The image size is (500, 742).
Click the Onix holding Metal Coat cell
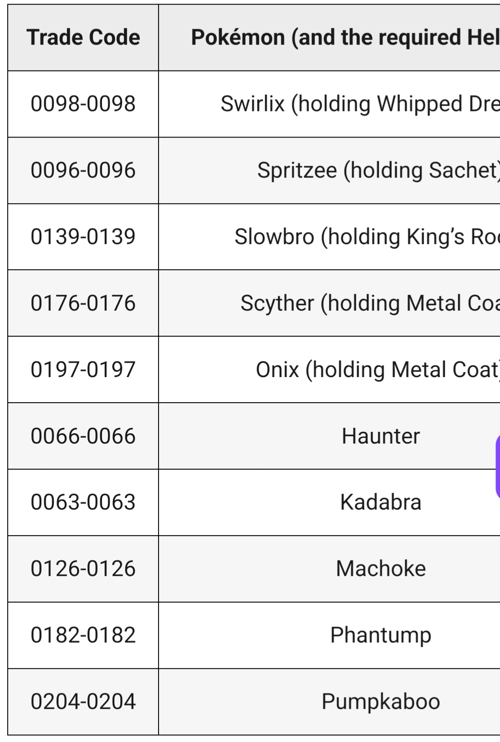click(x=377, y=370)
